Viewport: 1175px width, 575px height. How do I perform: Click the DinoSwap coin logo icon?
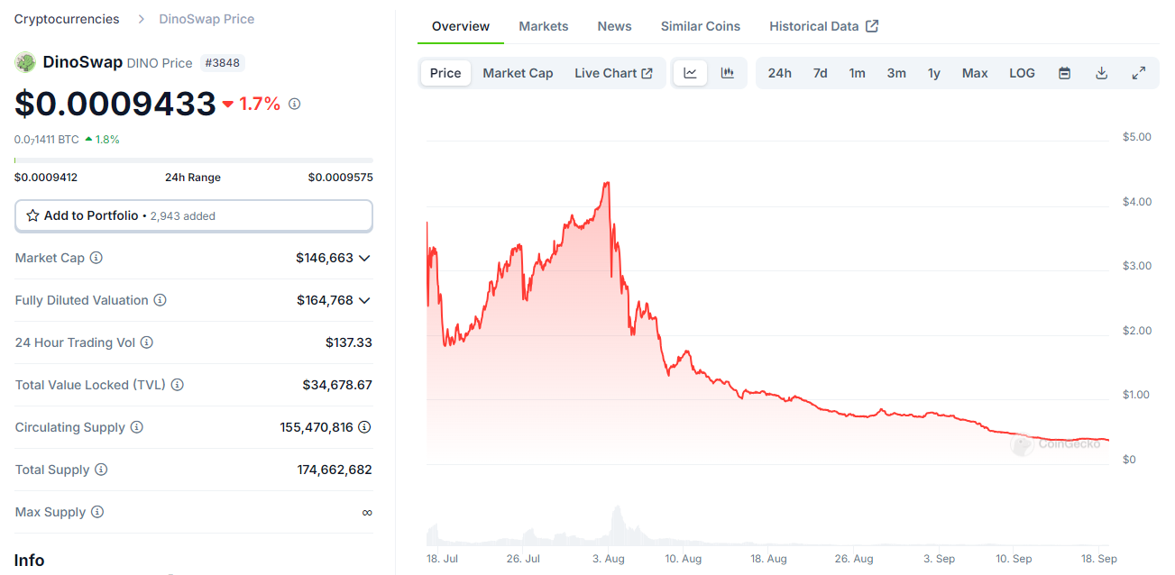[x=25, y=62]
